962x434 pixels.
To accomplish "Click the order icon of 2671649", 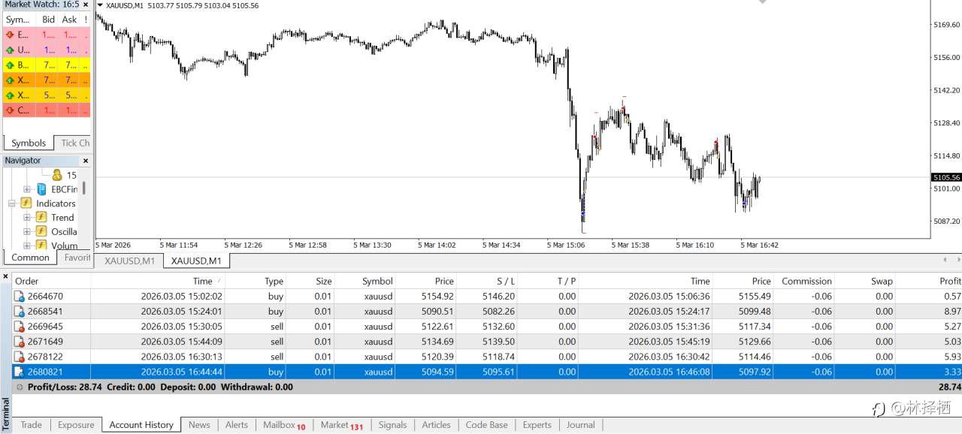I will click(x=20, y=342).
